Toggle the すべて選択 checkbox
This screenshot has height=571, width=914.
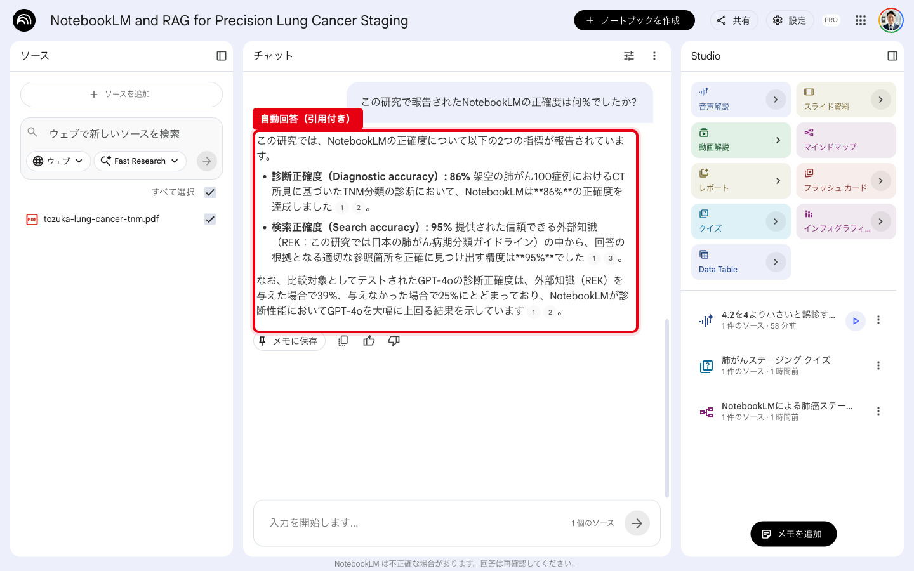point(210,192)
